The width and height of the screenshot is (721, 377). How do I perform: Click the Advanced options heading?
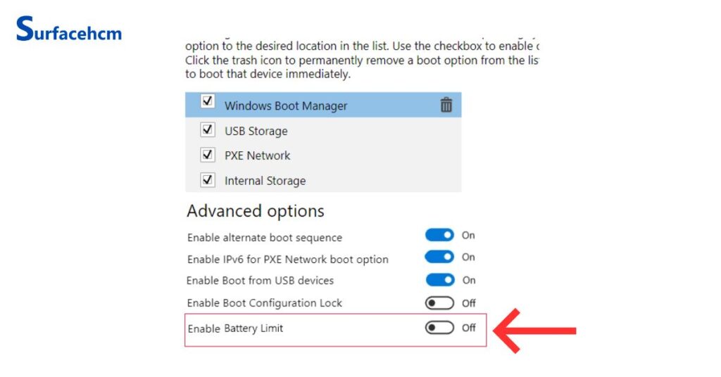coord(256,211)
